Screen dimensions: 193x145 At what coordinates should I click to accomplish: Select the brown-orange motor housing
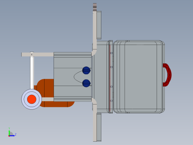pos(55,93)
